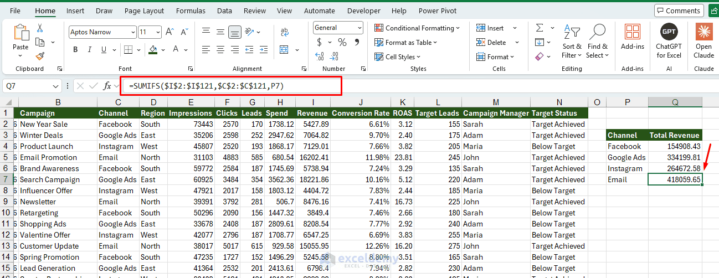Click the Insert Function fx icon
719x278 pixels.
[x=107, y=86]
